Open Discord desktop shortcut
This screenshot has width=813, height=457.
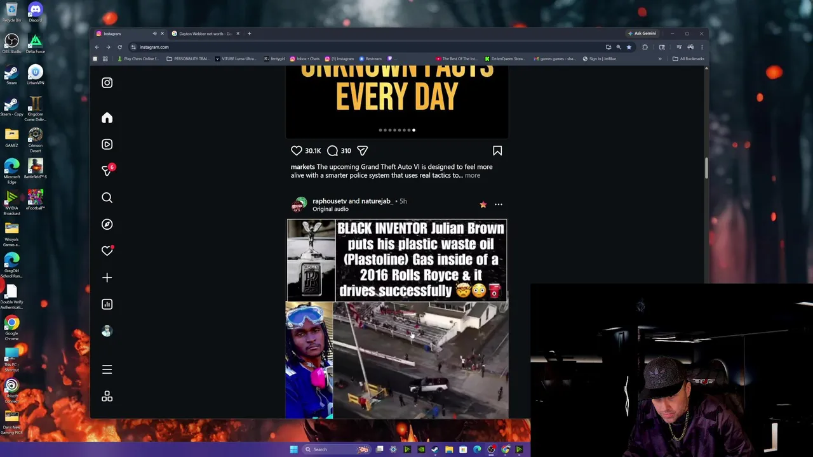point(35,12)
